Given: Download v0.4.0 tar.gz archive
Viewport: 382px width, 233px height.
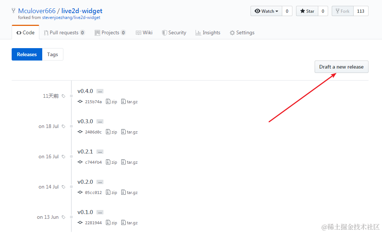Looking at the screenshot, I should tap(129, 101).
